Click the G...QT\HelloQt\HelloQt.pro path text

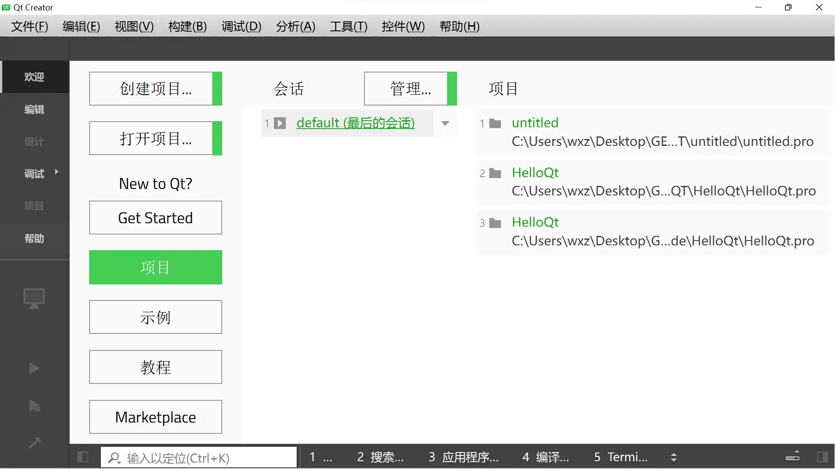pos(664,191)
